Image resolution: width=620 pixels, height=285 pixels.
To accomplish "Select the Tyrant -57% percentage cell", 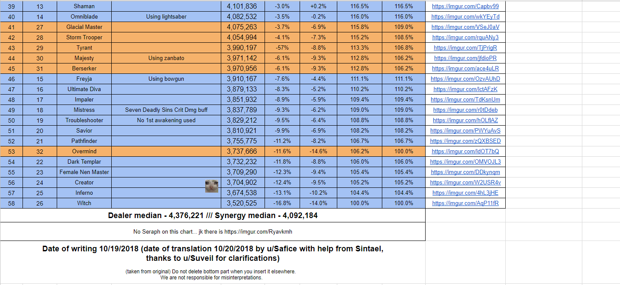I will click(282, 48).
